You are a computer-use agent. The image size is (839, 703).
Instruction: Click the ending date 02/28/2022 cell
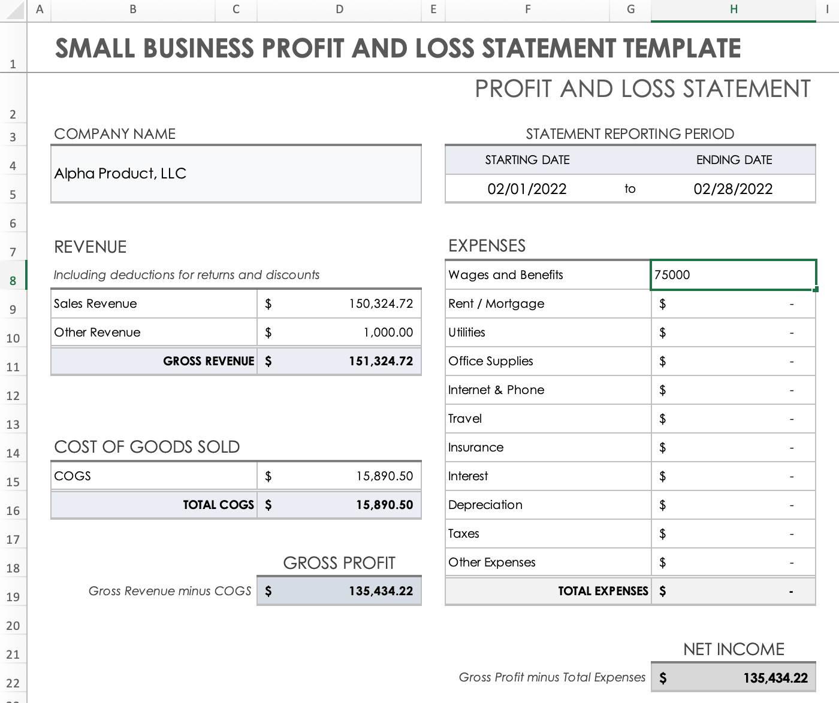(x=733, y=189)
